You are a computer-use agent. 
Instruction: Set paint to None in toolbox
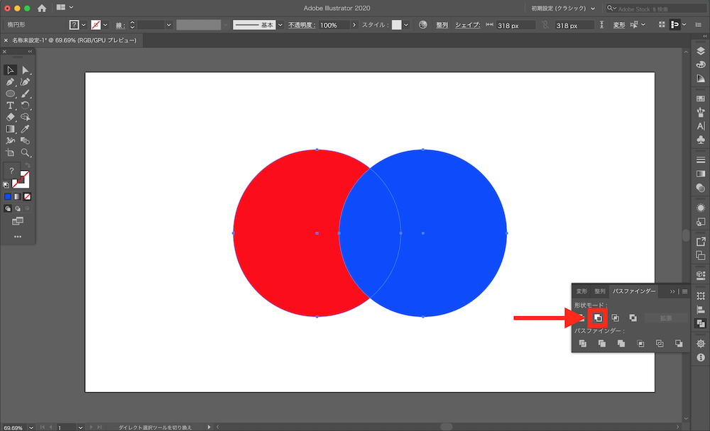pos(27,197)
